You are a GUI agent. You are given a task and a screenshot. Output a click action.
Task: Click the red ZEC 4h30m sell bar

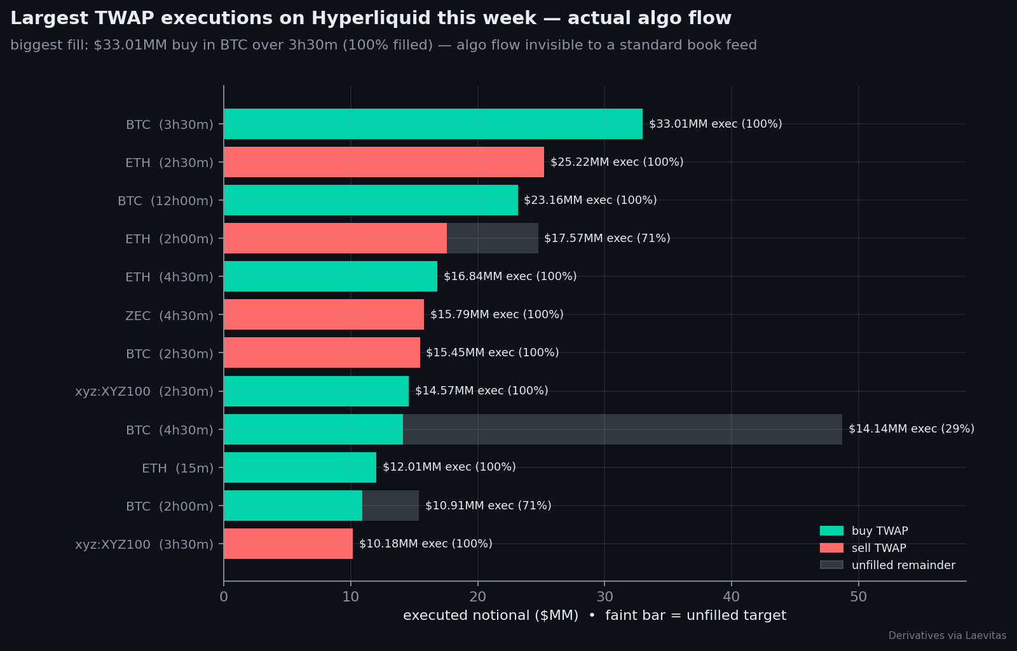point(324,314)
